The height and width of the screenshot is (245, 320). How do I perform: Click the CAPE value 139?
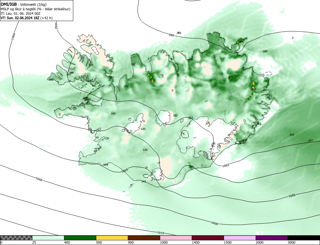click(143, 129)
